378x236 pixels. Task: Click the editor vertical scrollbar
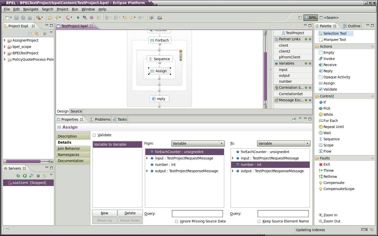pyautogui.click(x=265, y=69)
